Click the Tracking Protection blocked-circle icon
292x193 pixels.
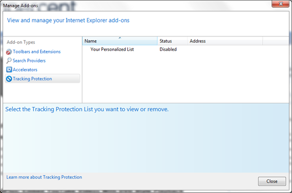coord(9,79)
